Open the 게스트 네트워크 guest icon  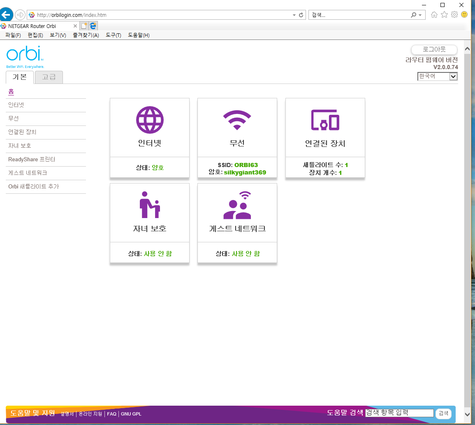tap(237, 205)
